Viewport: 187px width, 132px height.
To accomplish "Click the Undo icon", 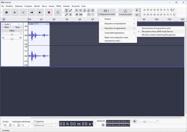I will 89,14.
